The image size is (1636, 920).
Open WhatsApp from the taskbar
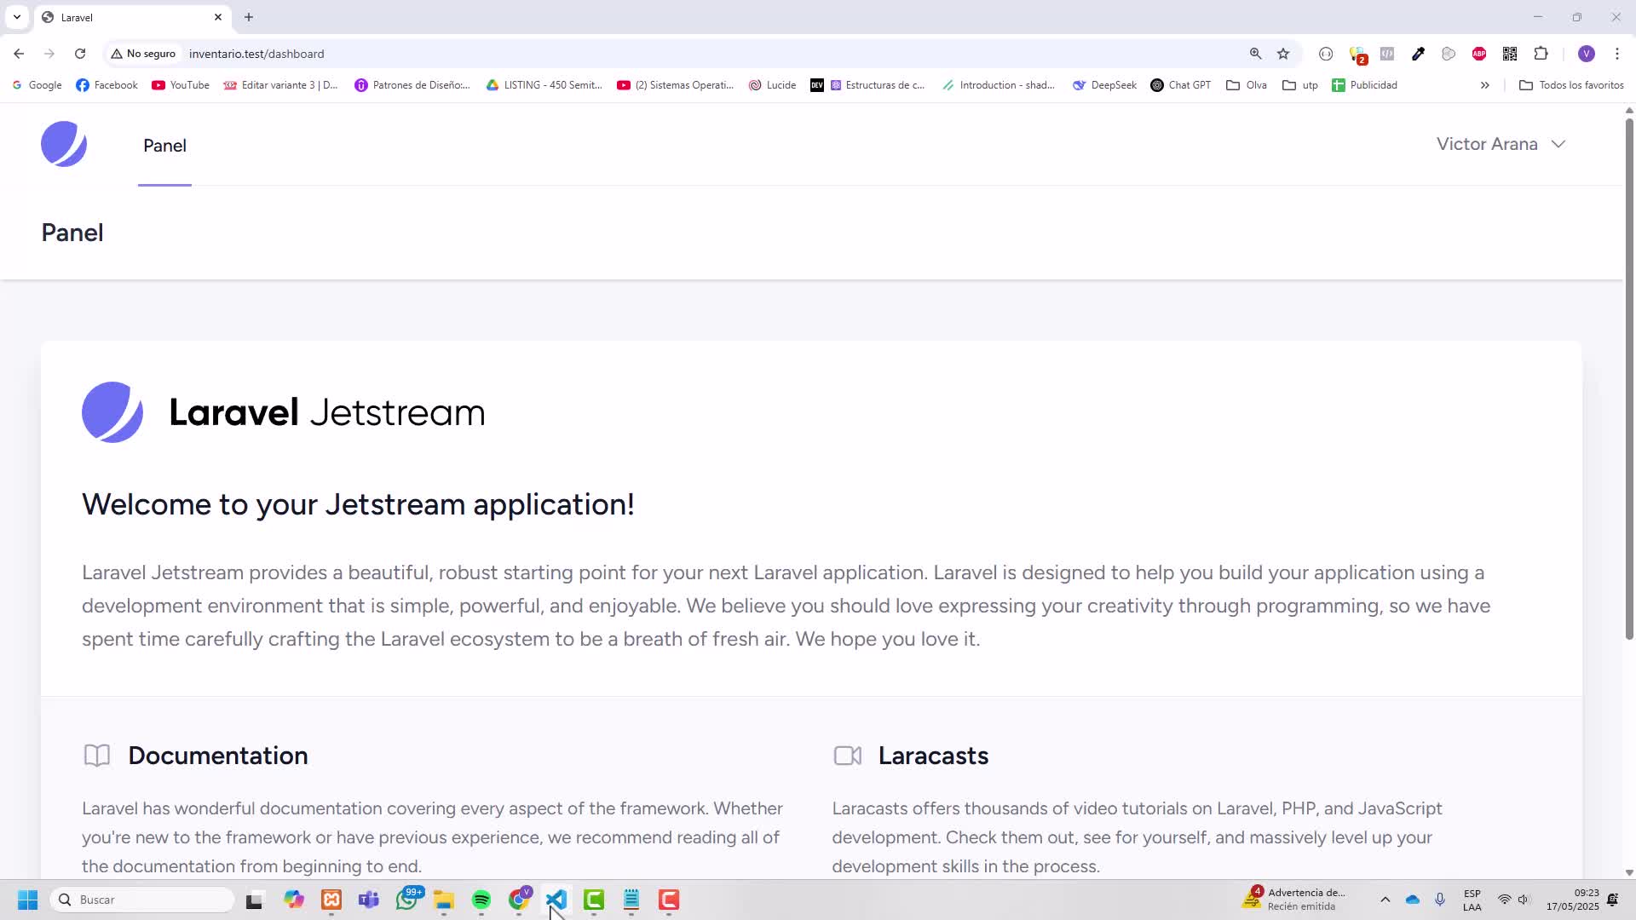tap(408, 900)
